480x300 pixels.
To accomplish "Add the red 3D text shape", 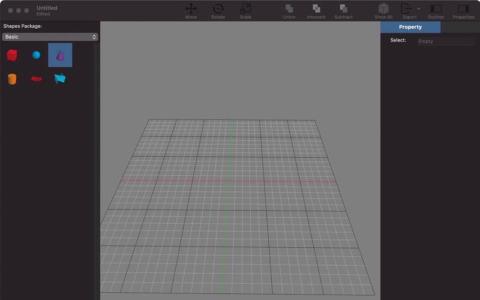I will tap(36, 79).
